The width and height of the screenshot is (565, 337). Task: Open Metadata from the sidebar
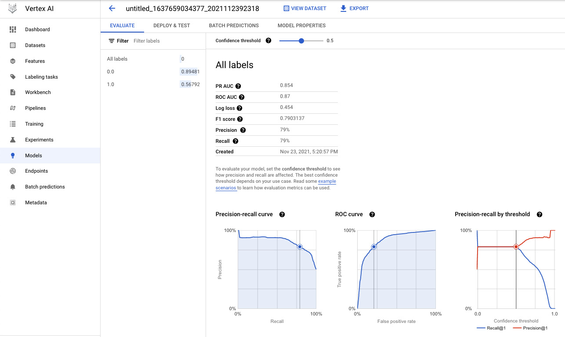pyautogui.click(x=36, y=203)
